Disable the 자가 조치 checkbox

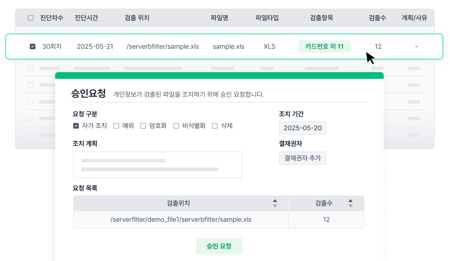[x=76, y=126]
